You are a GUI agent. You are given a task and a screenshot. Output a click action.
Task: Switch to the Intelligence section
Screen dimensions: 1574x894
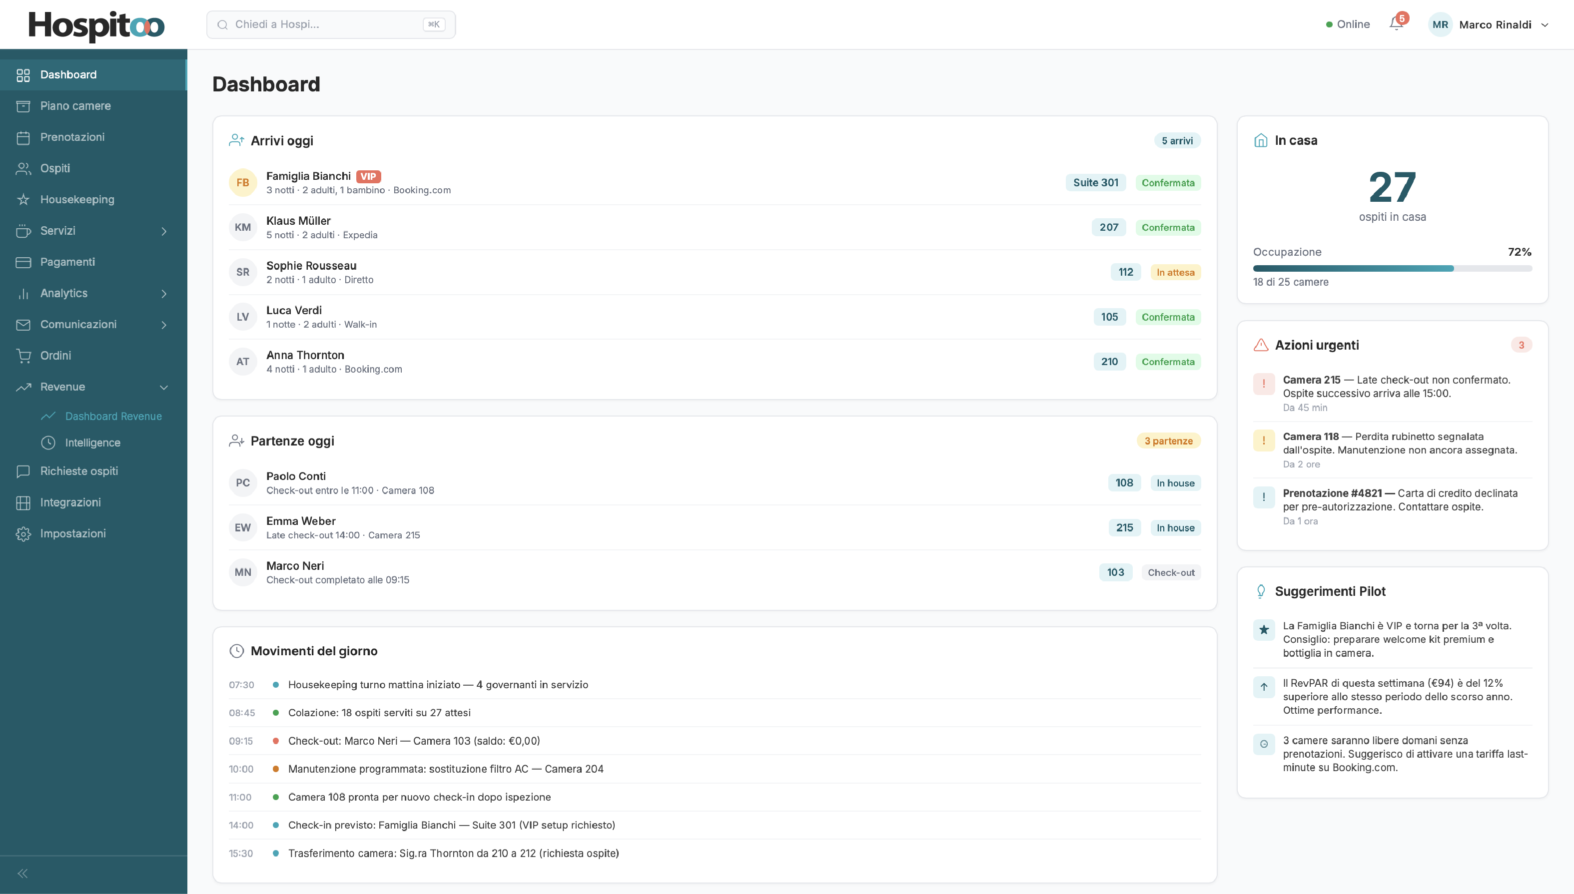point(93,442)
